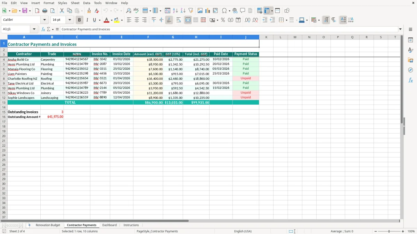The height and width of the screenshot is (234, 417).
Task: Increase indent
Action: (265, 20)
